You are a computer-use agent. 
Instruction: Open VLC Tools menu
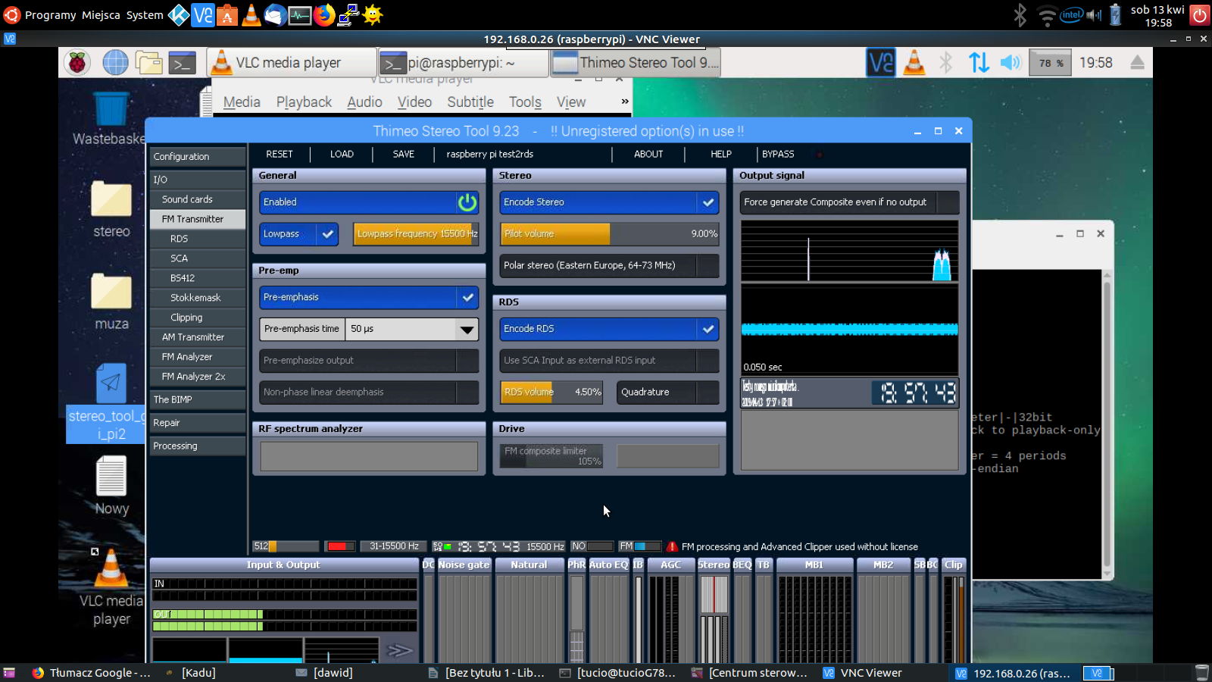click(525, 102)
